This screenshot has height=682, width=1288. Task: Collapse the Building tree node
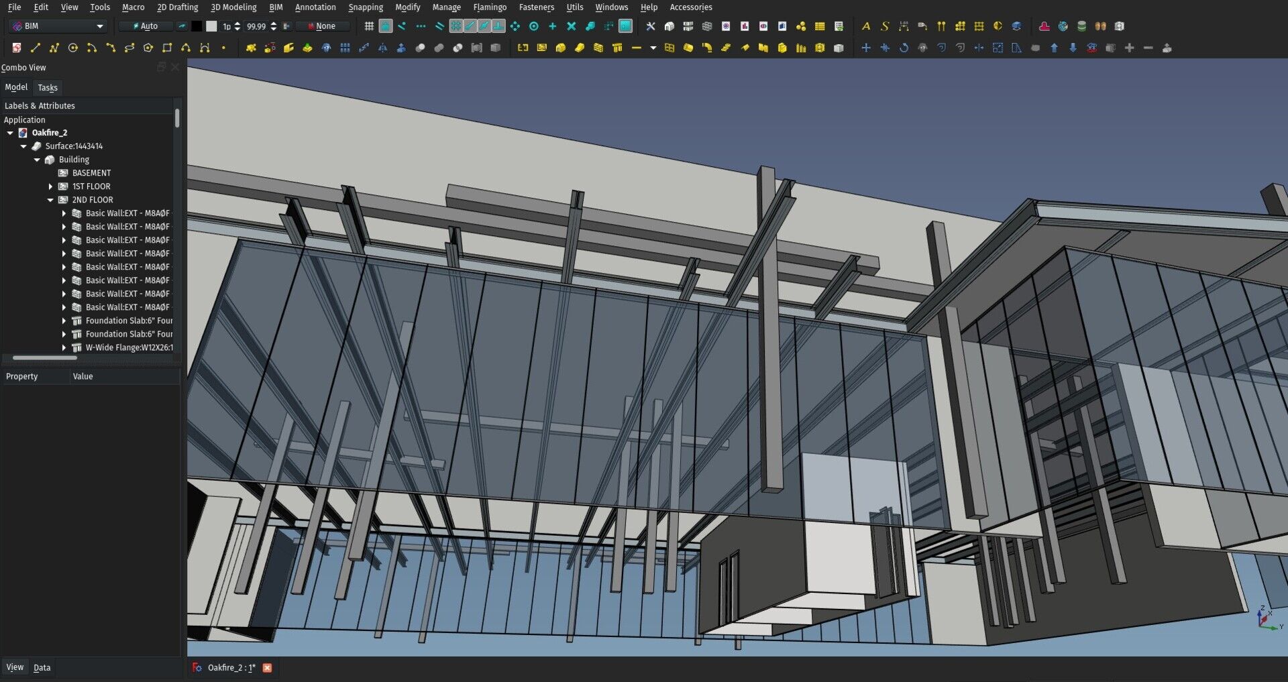pos(37,160)
